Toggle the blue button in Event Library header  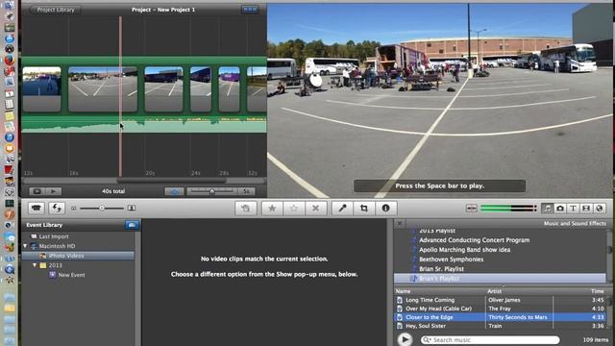pyautogui.click(x=132, y=225)
